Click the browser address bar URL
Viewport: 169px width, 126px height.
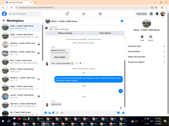point(36,7)
